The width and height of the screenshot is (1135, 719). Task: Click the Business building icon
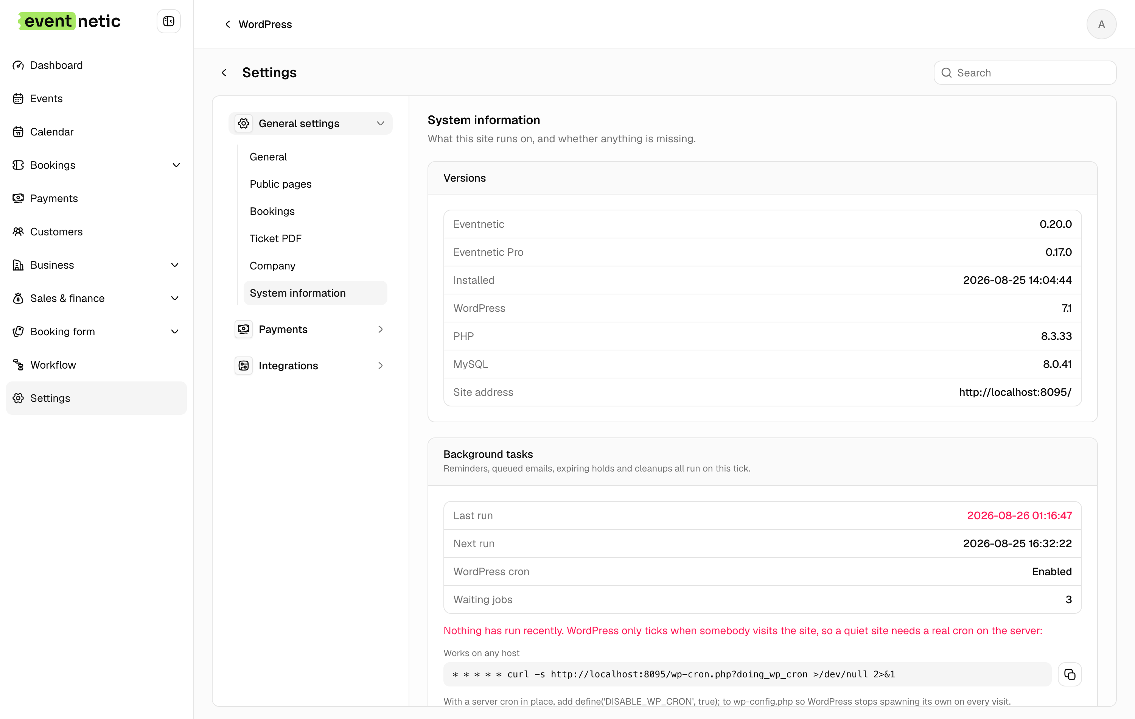pyautogui.click(x=18, y=265)
